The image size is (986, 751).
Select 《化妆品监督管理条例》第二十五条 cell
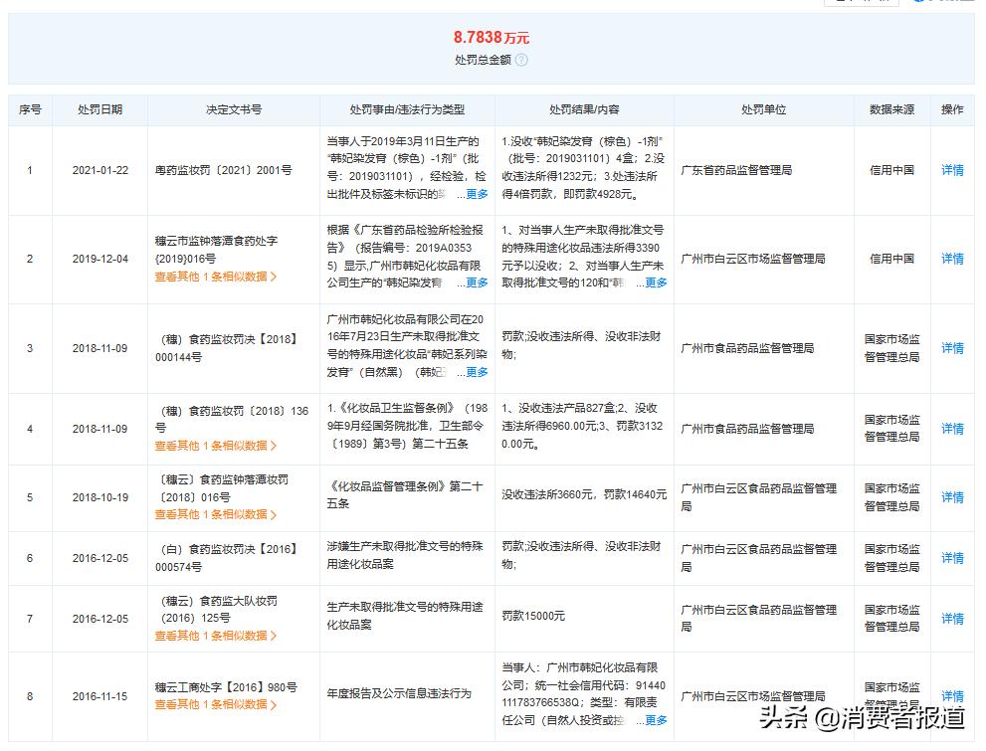[405, 494]
